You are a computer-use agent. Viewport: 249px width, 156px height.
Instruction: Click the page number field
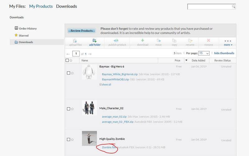(76, 54)
